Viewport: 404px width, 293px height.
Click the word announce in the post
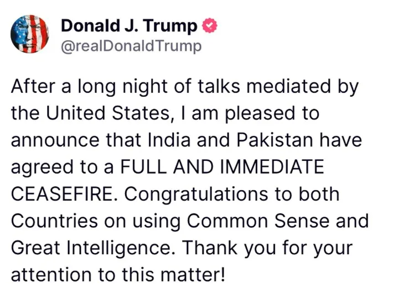tap(55, 140)
